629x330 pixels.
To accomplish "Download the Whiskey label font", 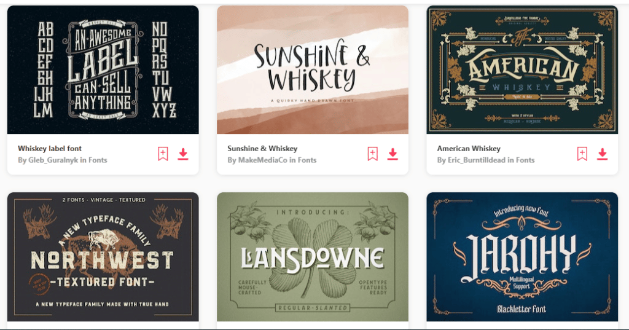I will (183, 154).
